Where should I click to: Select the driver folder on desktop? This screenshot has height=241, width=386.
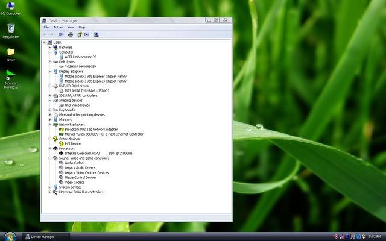tap(11, 55)
